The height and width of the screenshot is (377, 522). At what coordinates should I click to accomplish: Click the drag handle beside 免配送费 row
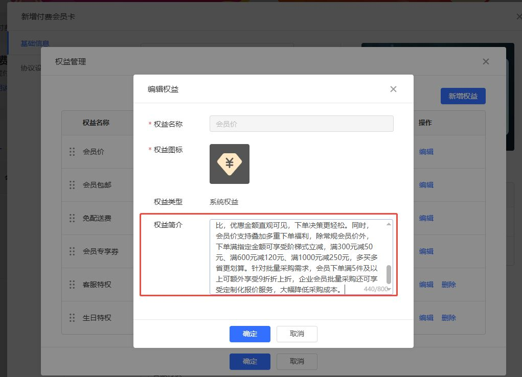coord(72,218)
